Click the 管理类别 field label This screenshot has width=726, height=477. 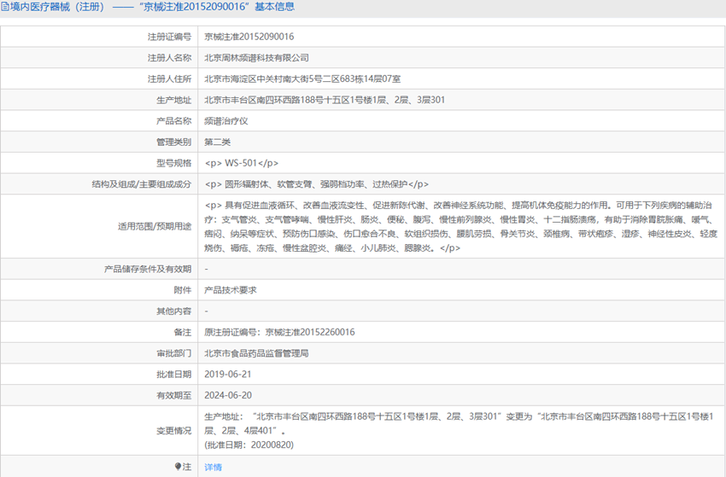tap(174, 142)
